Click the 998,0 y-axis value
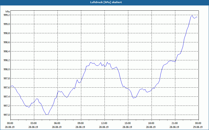This screenshot has width=209, height=130. (7, 69)
